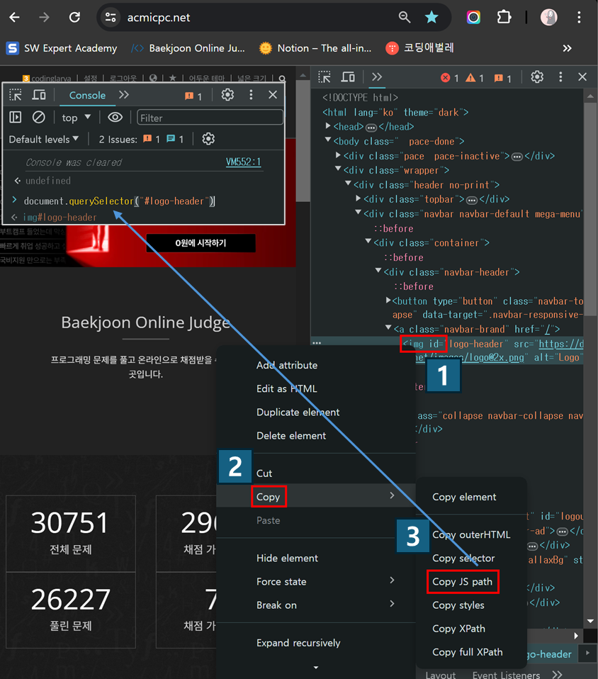
Task: Show more tabs next to Console
Action: coord(124,95)
